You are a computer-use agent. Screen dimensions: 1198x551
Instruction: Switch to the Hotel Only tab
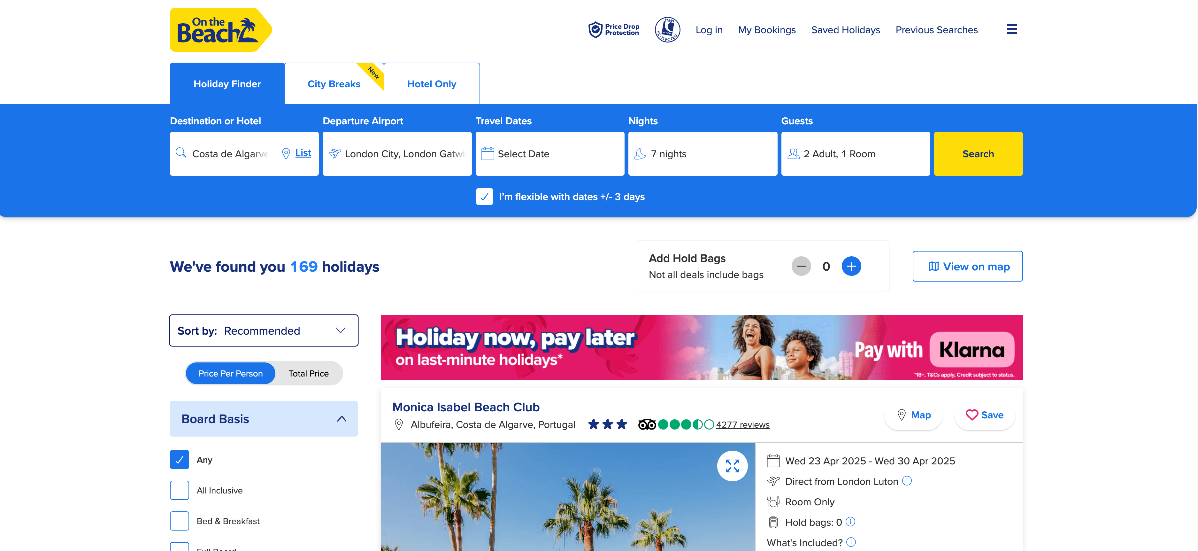coord(432,84)
